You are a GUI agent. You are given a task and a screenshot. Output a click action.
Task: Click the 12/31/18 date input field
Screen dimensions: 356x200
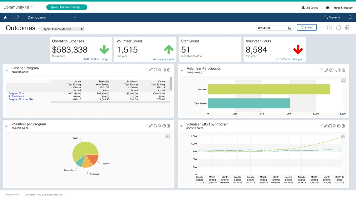272,28
